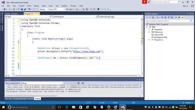195x110 pixels.
Task: Collapse the namespace Test code block
Action: pos(20,26)
